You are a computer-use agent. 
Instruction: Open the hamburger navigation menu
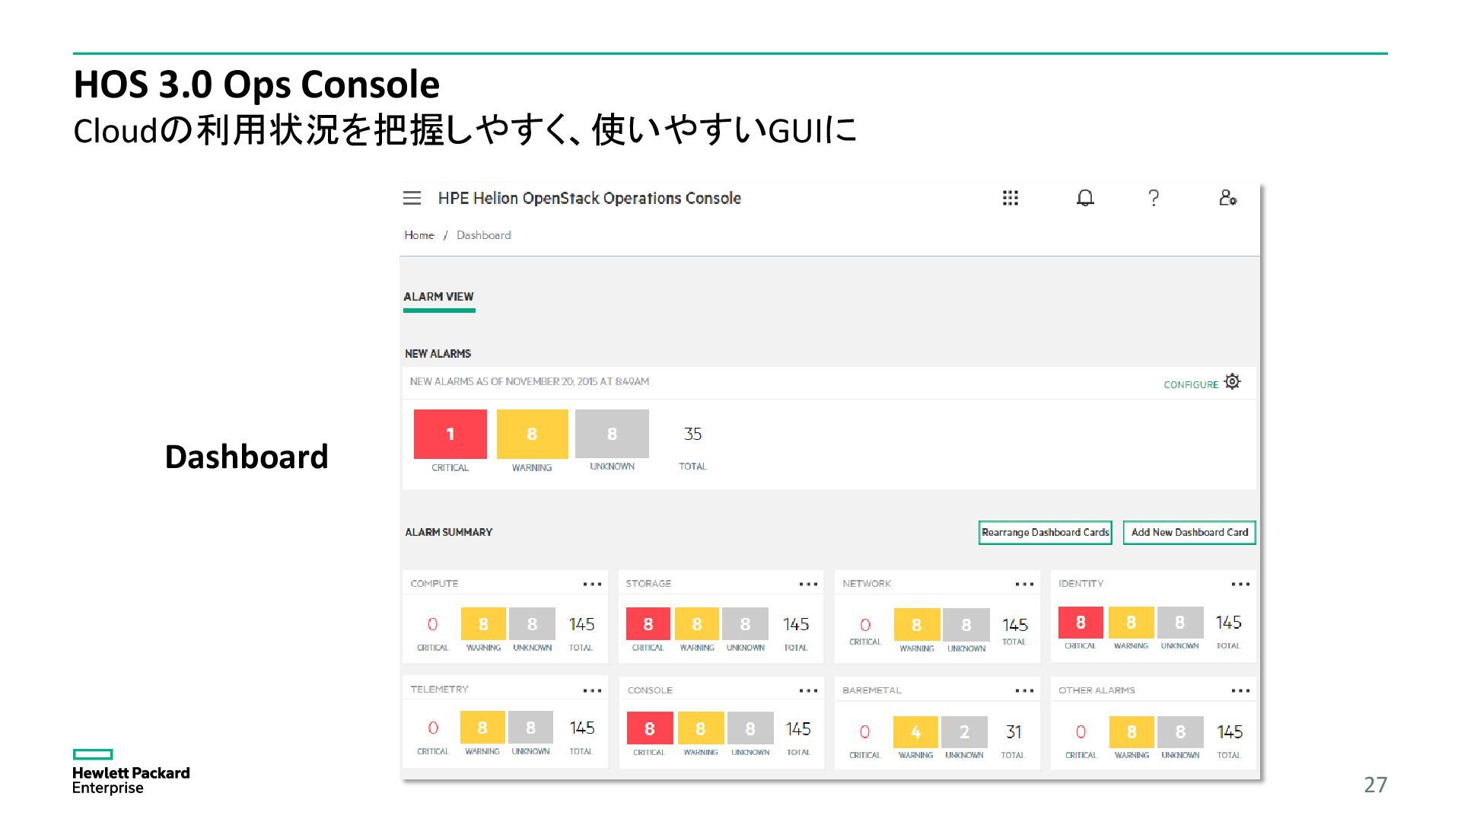coord(412,198)
